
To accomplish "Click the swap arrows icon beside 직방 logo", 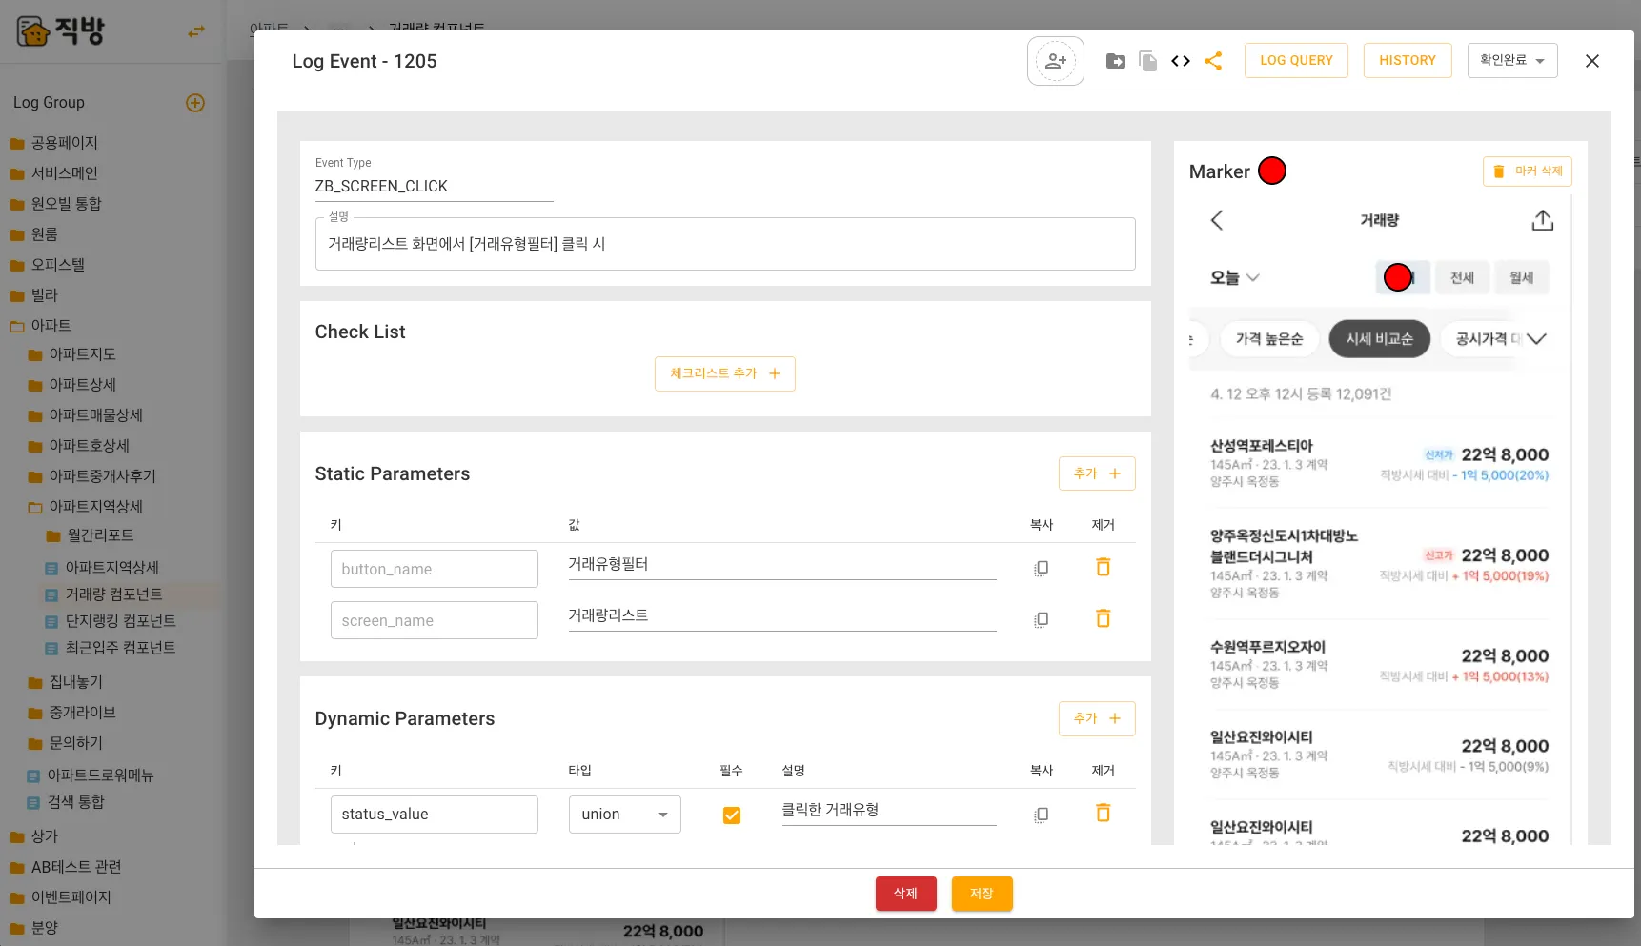I will pos(196,31).
